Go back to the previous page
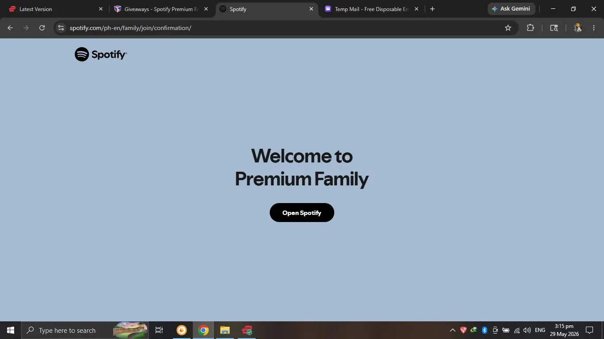This screenshot has height=339, width=604. pos(10,28)
